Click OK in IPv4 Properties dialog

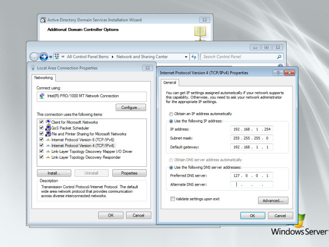253,216
